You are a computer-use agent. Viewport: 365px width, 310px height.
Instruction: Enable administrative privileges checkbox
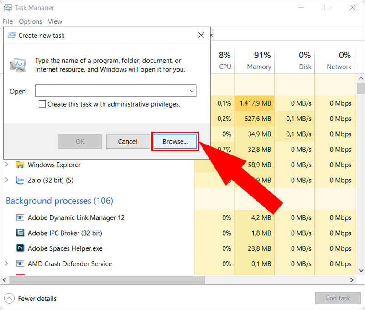point(42,104)
